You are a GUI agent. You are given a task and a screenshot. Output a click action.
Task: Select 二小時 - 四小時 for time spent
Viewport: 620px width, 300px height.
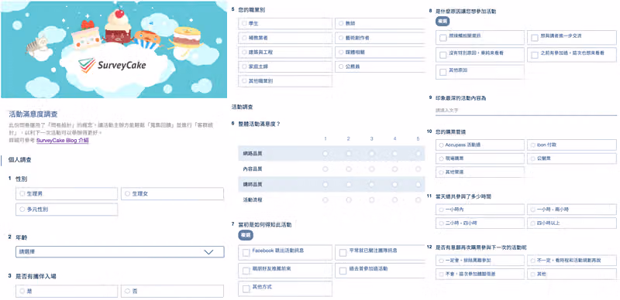coord(480,223)
